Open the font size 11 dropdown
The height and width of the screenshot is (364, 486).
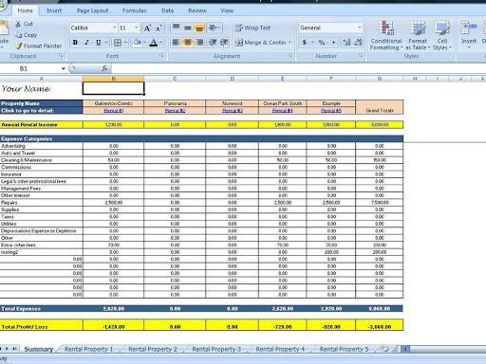(137, 28)
